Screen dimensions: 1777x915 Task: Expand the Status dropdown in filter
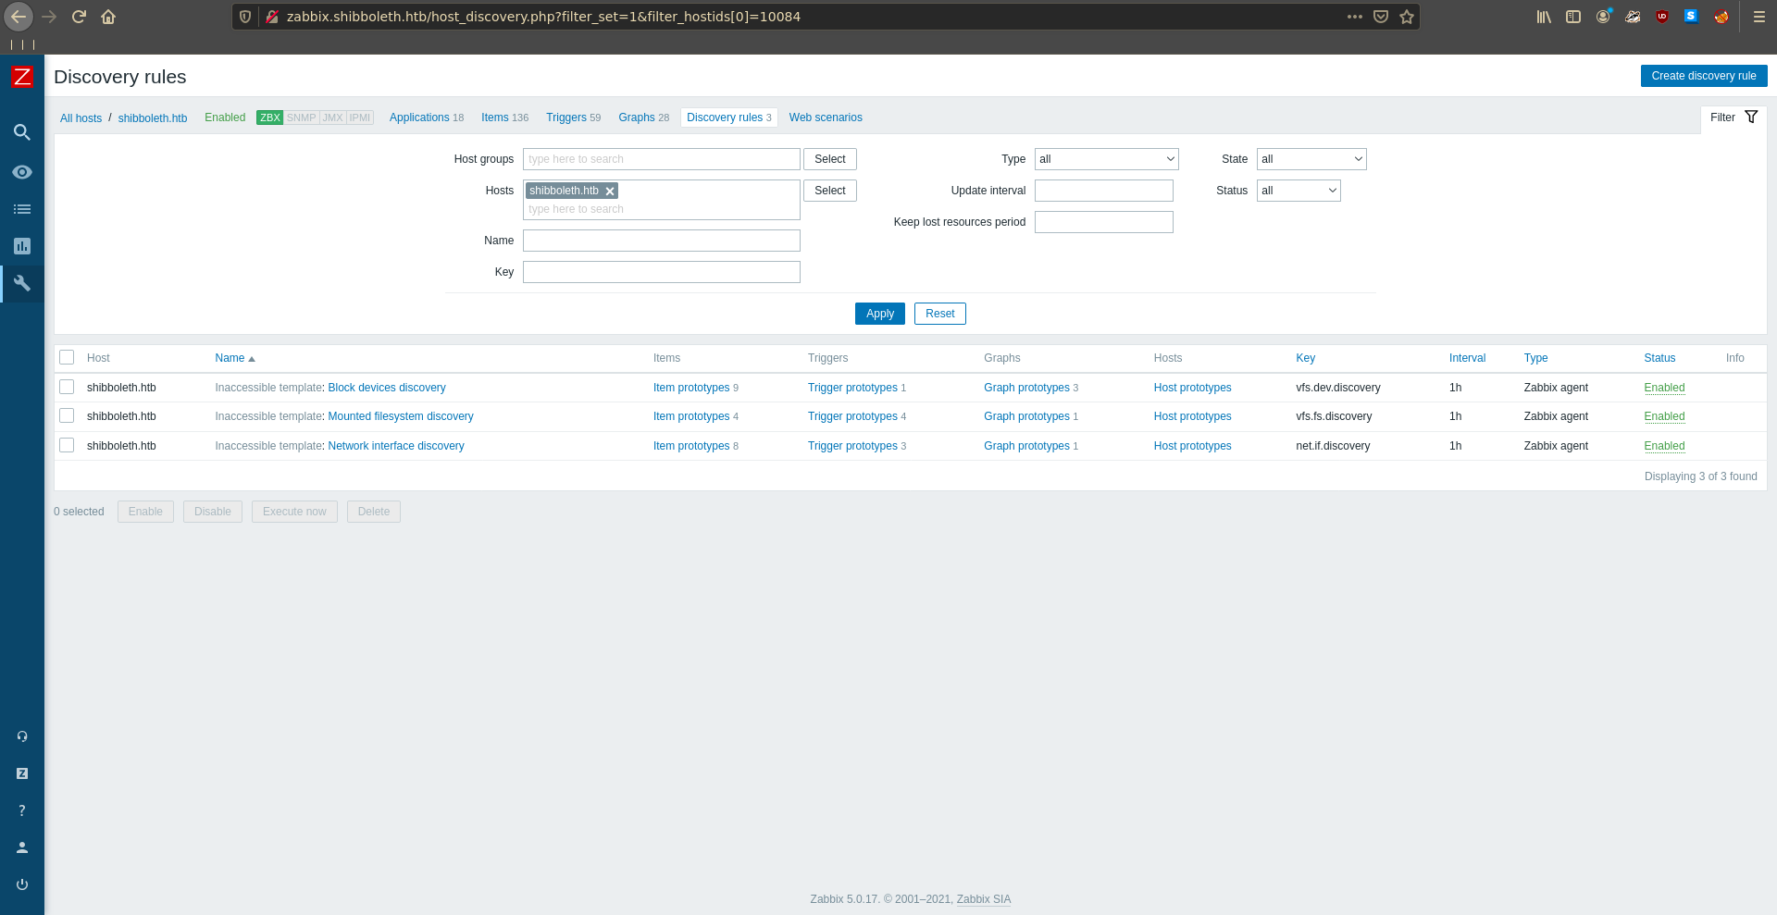(1298, 191)
